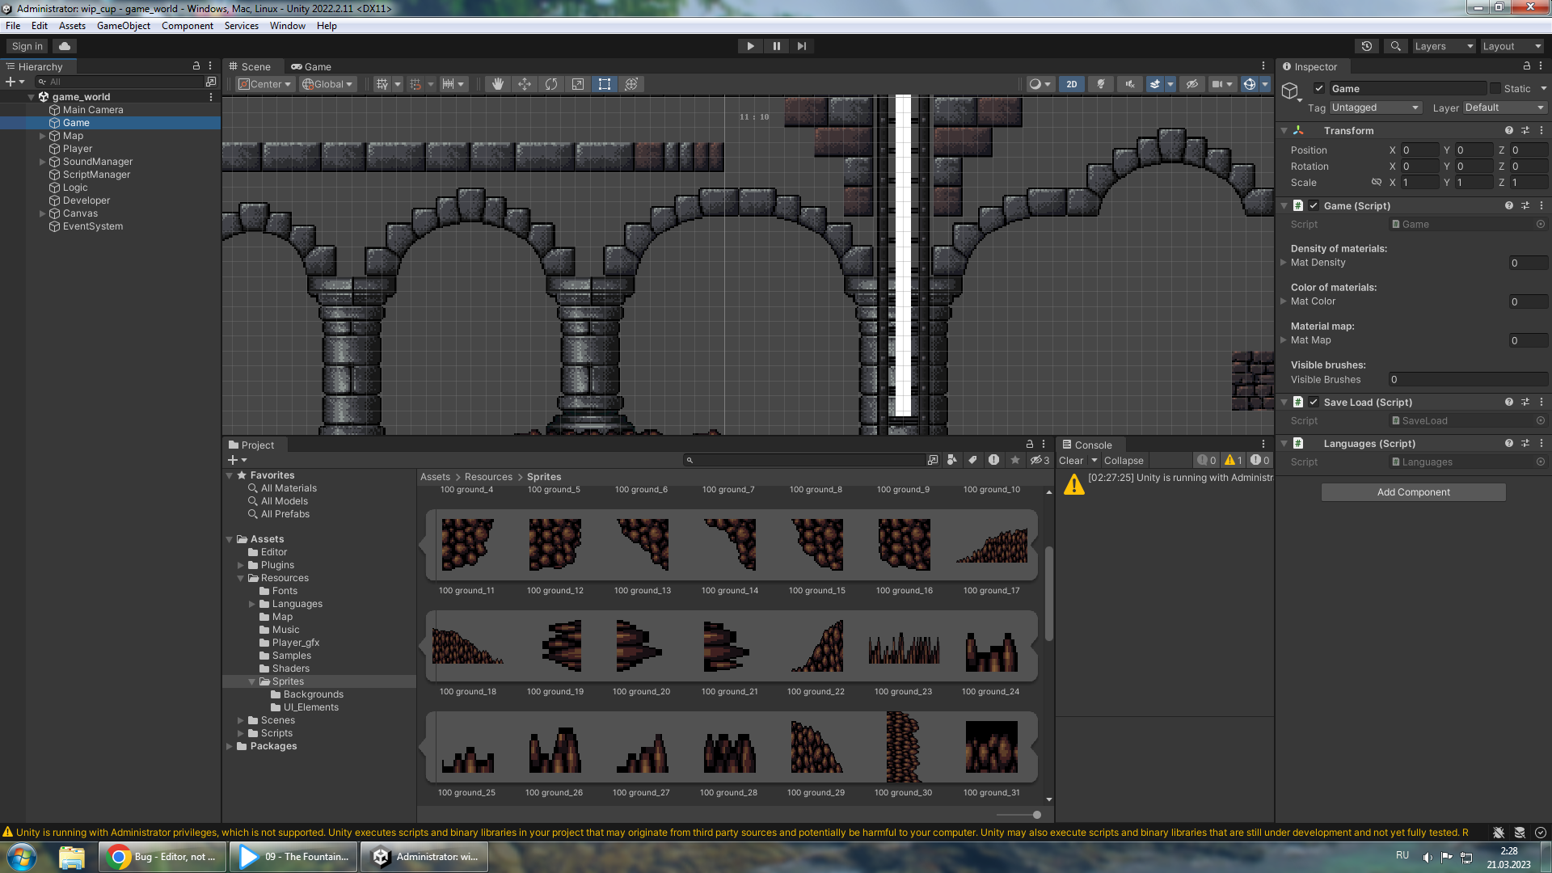Image resolution: width=1552 pixels, height=873 pixels.
Task: Toggle 2D scene view mode
Action: click(1071, 84)
